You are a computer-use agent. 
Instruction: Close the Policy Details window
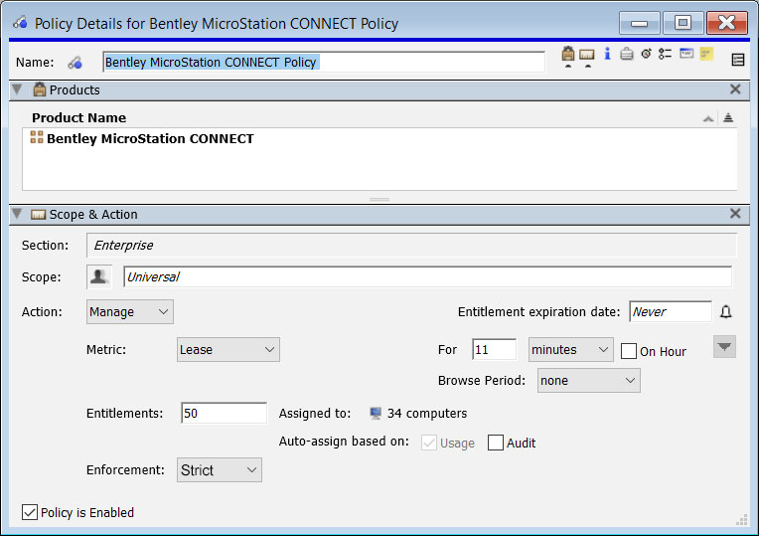pyautogui.click(x=726, y=23)
